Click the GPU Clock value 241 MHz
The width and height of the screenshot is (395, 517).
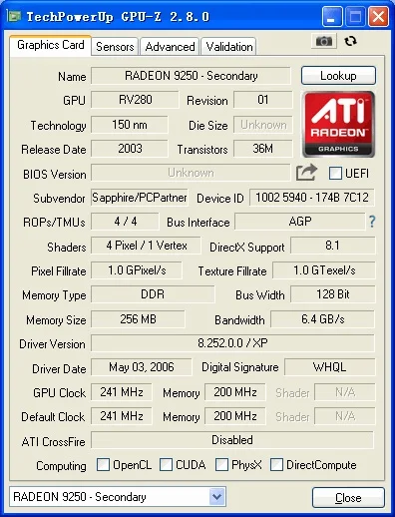pos(122,392)
